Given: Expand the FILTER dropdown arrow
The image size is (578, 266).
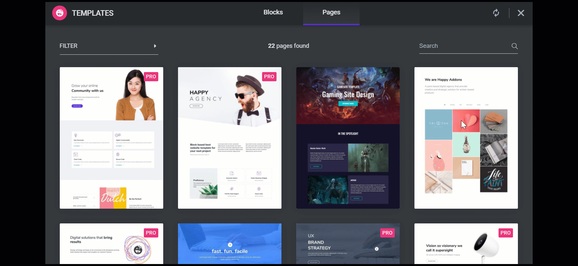Looking at the screenshot, I should 155,46.
